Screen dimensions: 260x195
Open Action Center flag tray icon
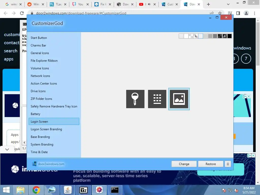[224, 190]
